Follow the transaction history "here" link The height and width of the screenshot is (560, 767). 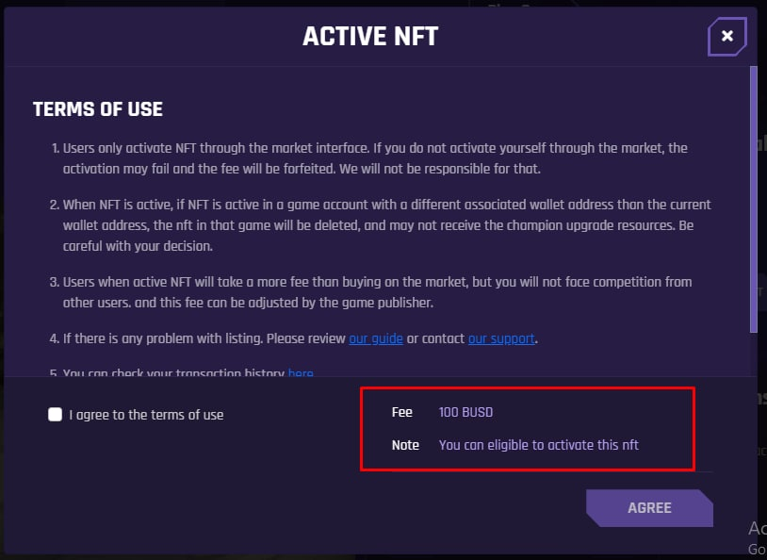pos(301,372)
